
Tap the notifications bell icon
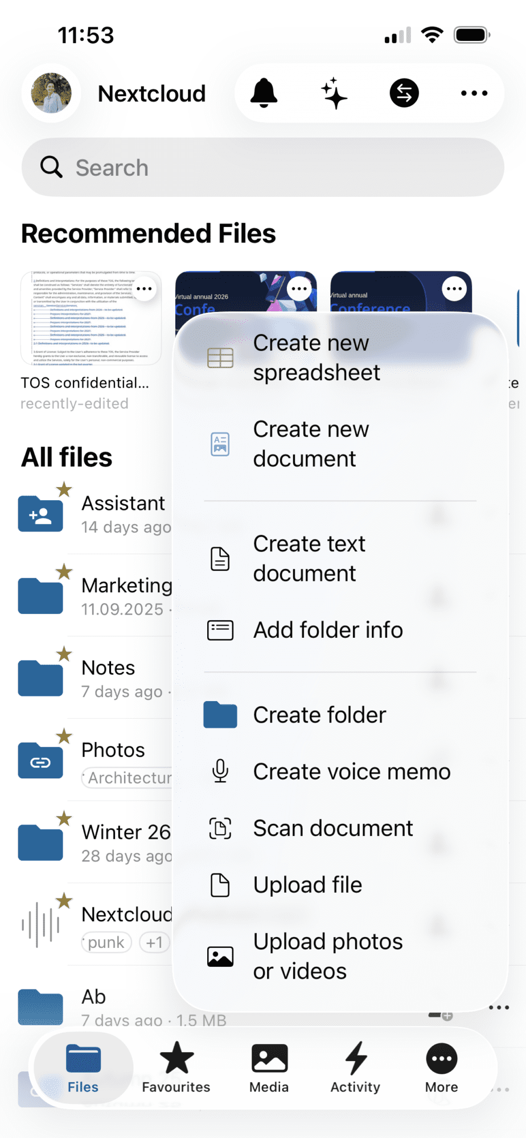(x=264, y=93)
